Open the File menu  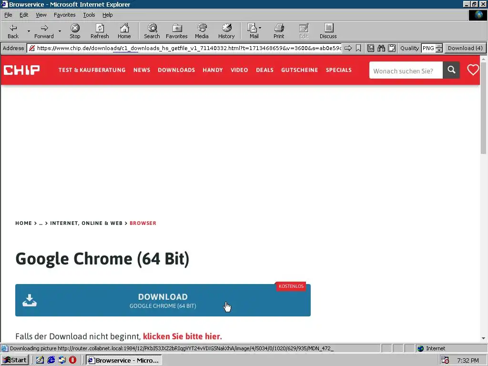coord(8,15)
